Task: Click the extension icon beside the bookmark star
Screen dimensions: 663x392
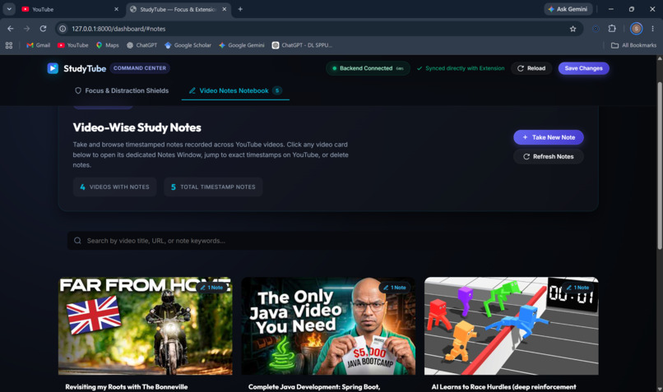Action: coord(596,29)
